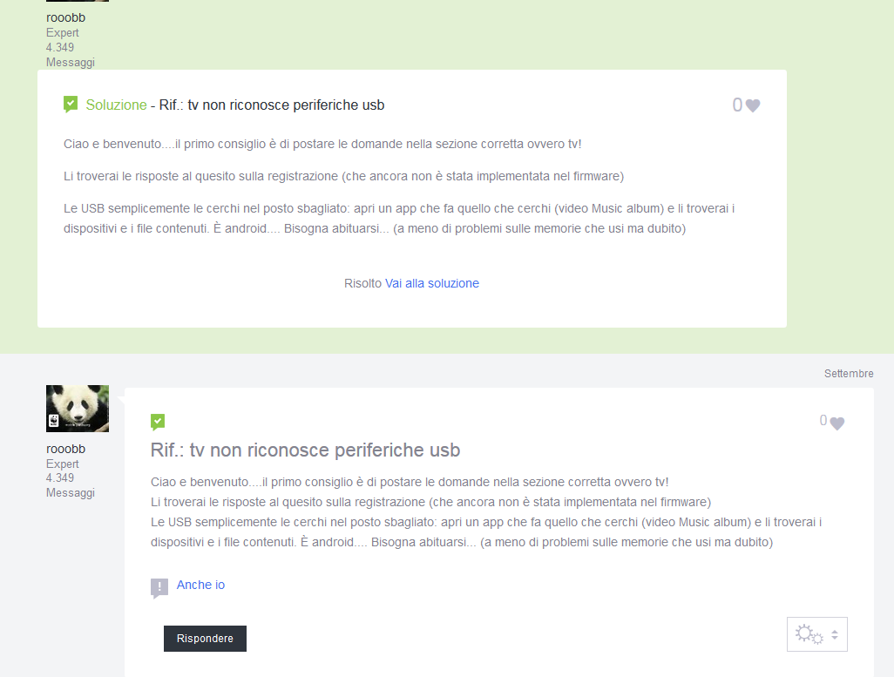The width and height of the screenshot is (894, 677).
Task: Click the green accepted-solution badge above the reply title
Action: tap(158, 422)
